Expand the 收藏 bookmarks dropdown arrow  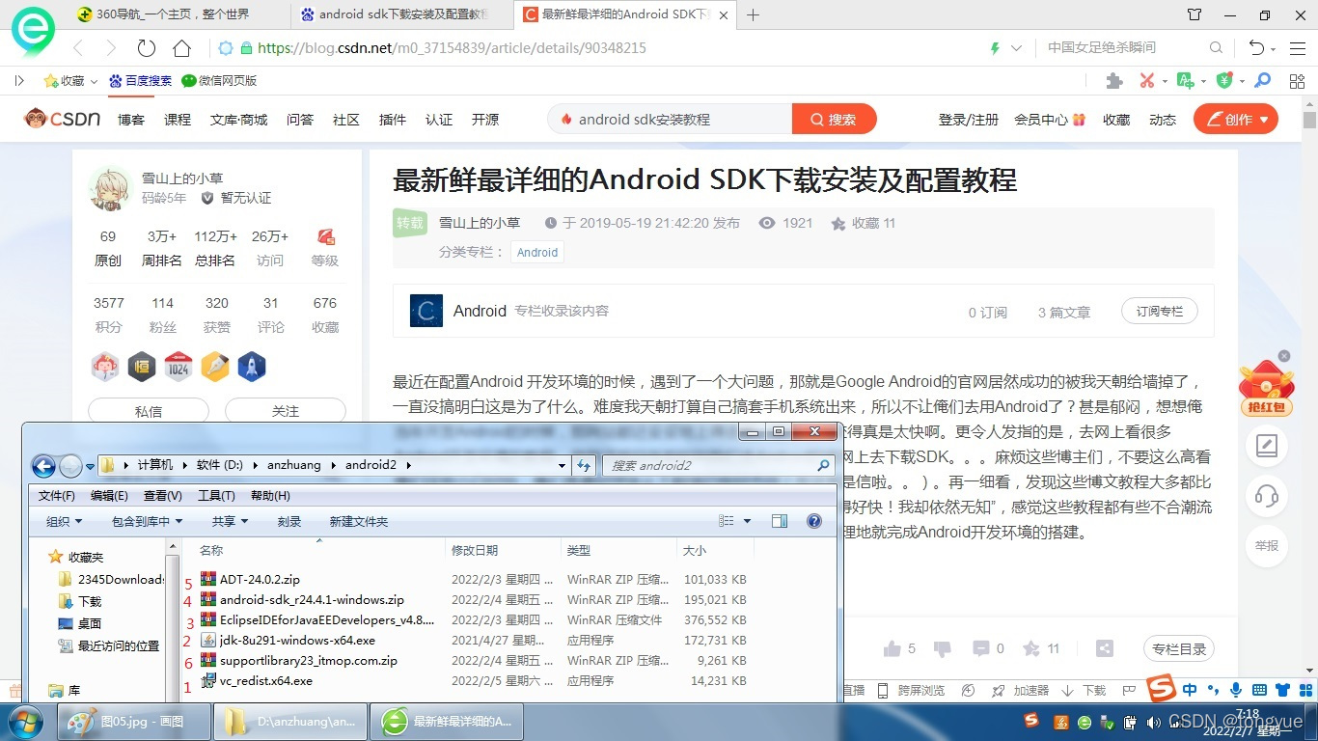point(94,81)
